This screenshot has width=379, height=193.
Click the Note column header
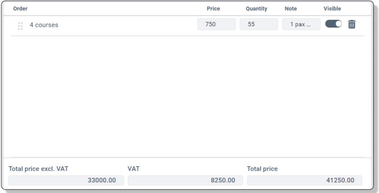(290, 8)
